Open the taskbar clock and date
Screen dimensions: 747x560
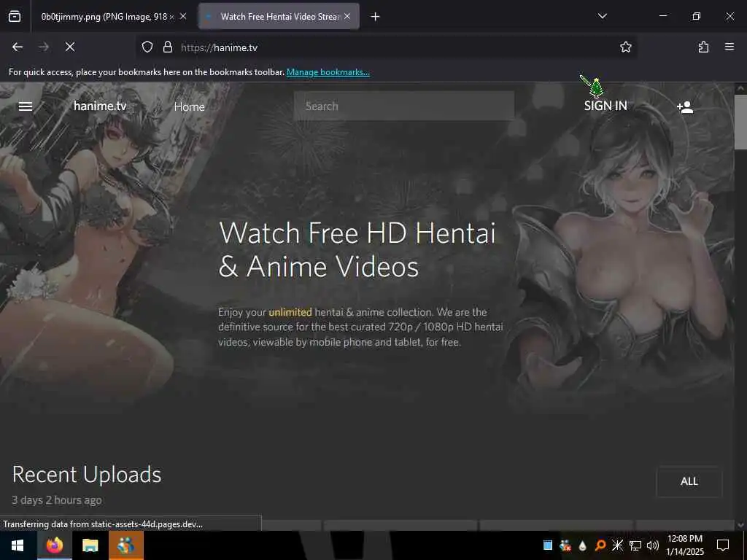pyautogui.click(x=685, y=545)
